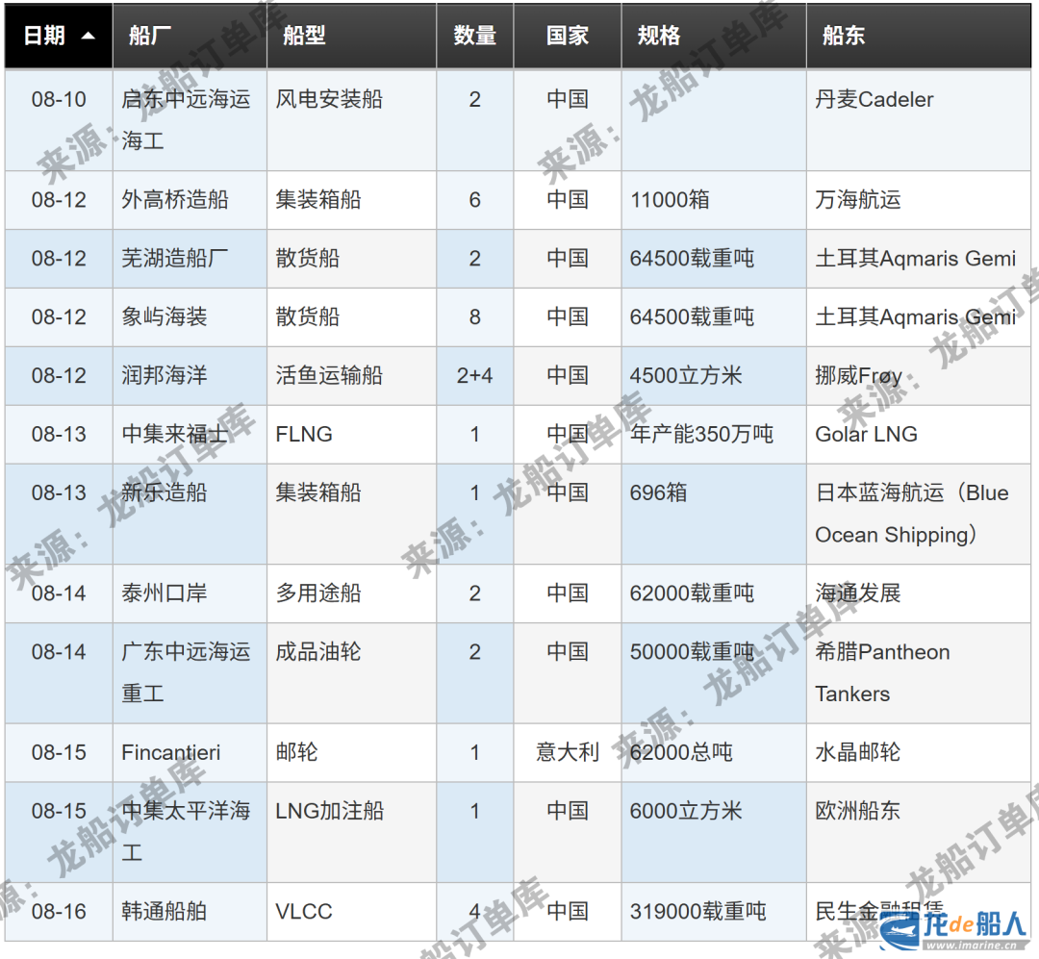
Task: Click the 意大利 country cell
Action: click(x=568, y=752)
